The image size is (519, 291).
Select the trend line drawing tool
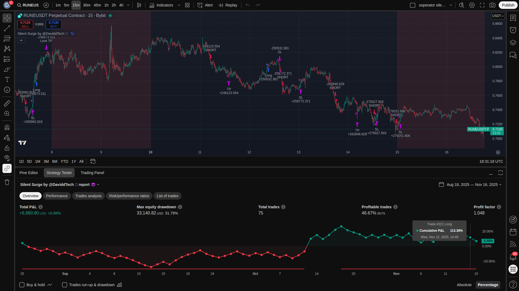(x=7, y=28)
